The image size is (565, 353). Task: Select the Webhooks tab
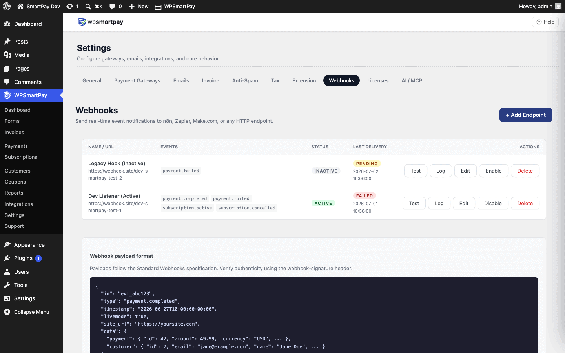[341, 80]
